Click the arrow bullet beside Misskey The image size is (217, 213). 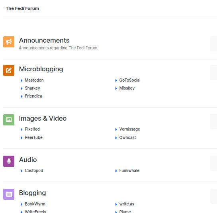(116, 88)
